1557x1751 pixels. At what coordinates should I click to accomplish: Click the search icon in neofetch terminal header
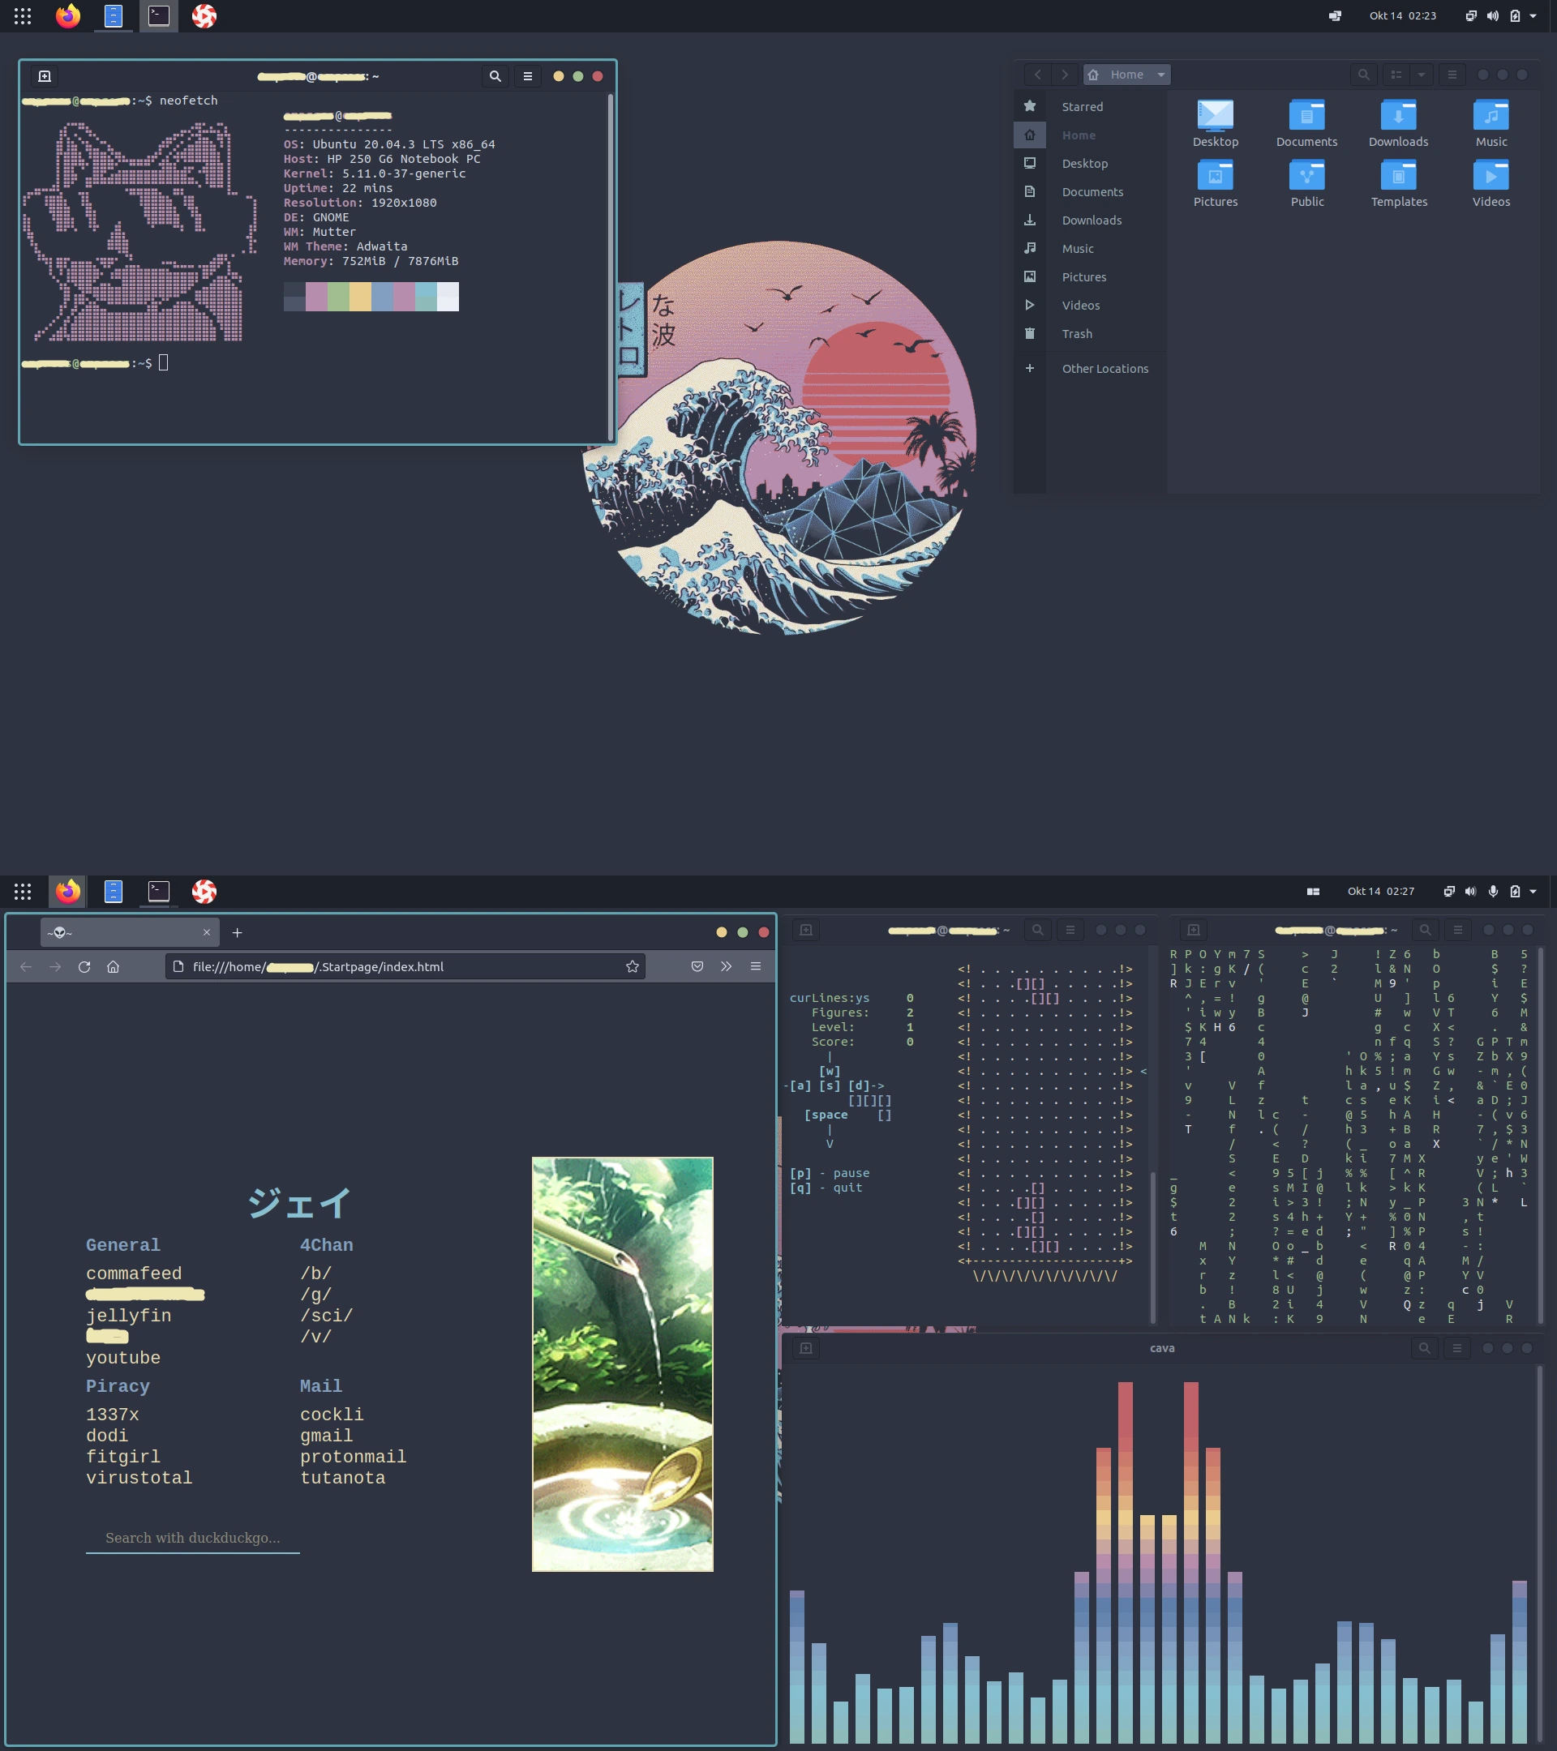(495, 76)
